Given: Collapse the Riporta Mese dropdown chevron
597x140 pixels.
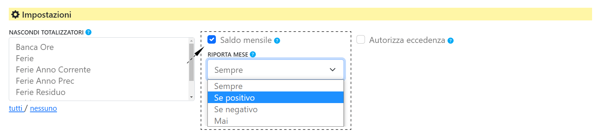Looking at the screenshot, I should [333, 70].
